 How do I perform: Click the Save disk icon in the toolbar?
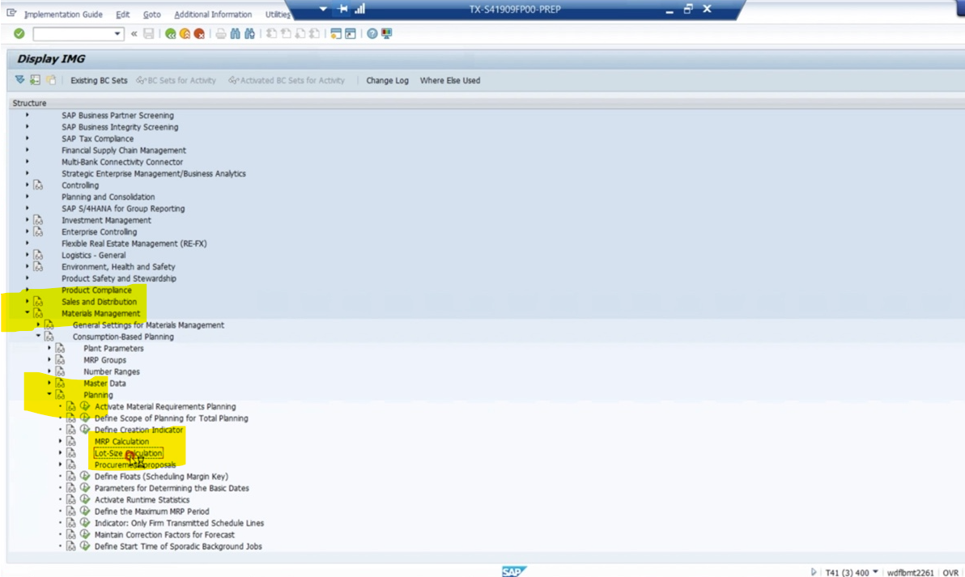[x=149, y=34]
